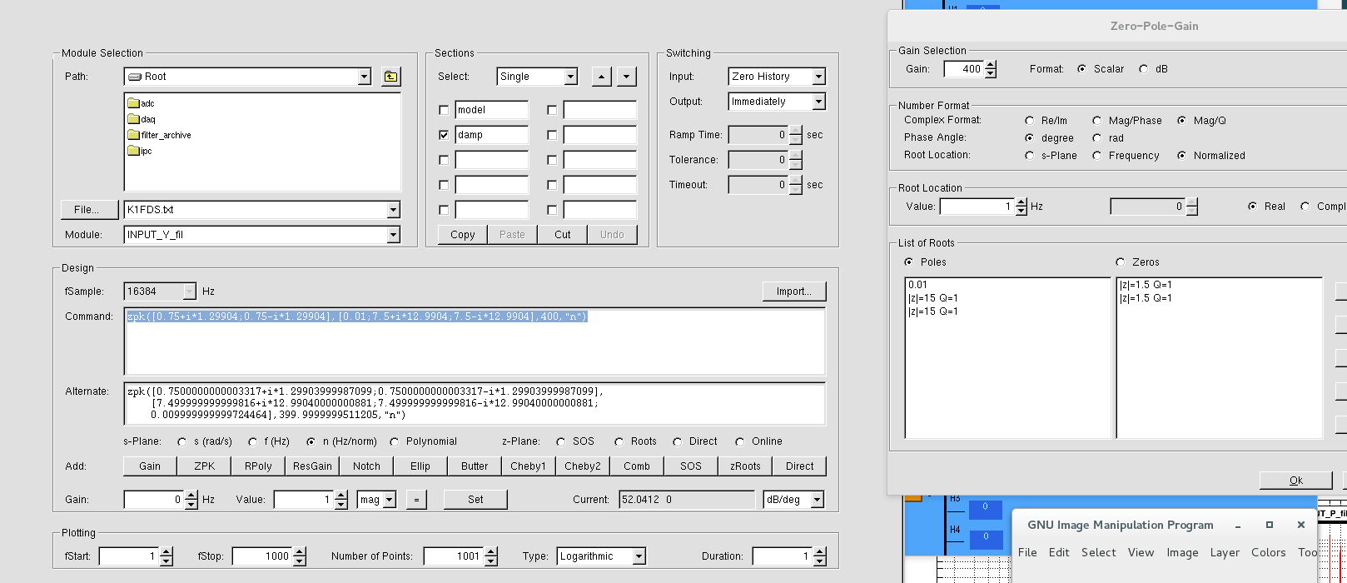Open GIMP Layer menu

pos(1225,553)
